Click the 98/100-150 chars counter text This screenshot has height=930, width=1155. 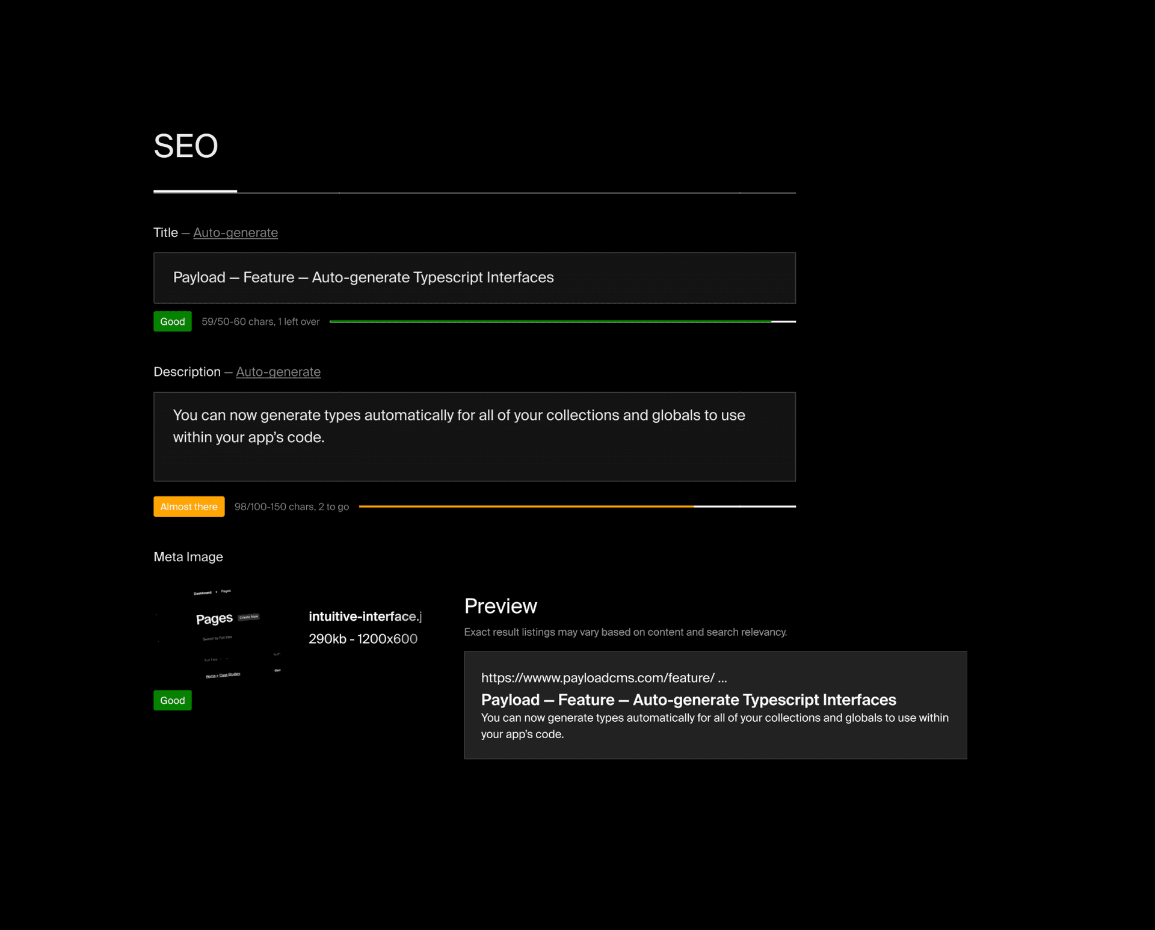tap(291, 507)
